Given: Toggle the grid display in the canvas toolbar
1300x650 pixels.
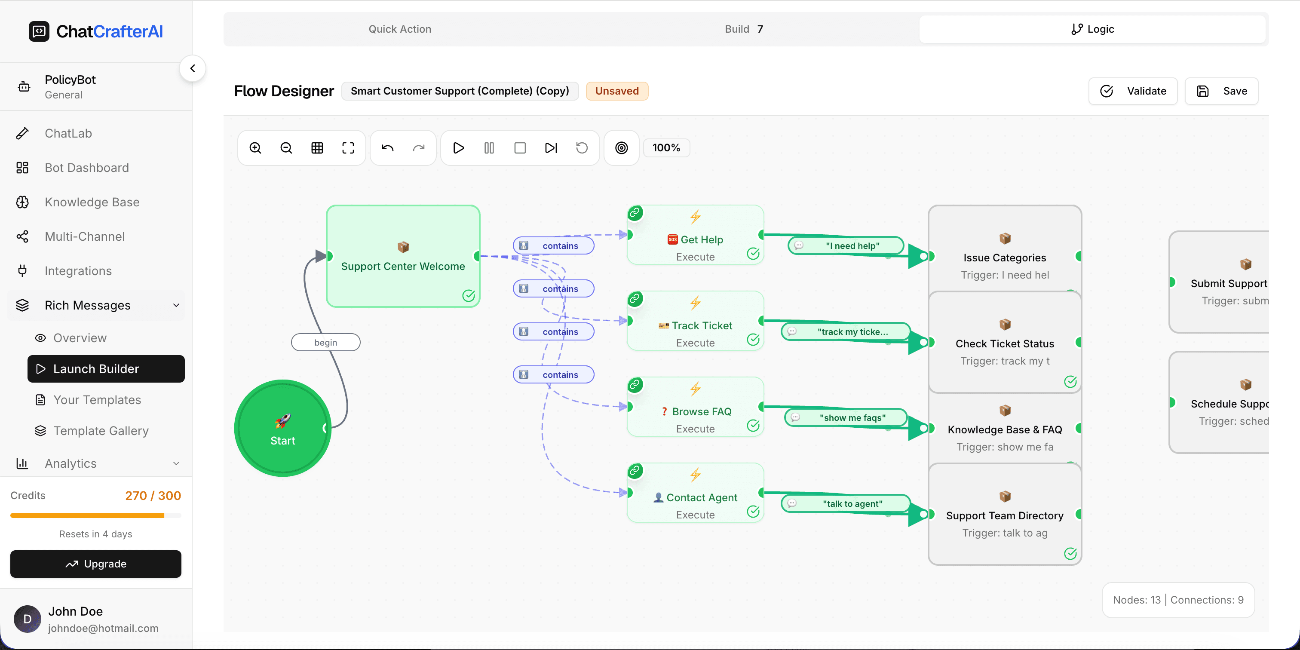Looking at the screenshot, I should 317,147.
